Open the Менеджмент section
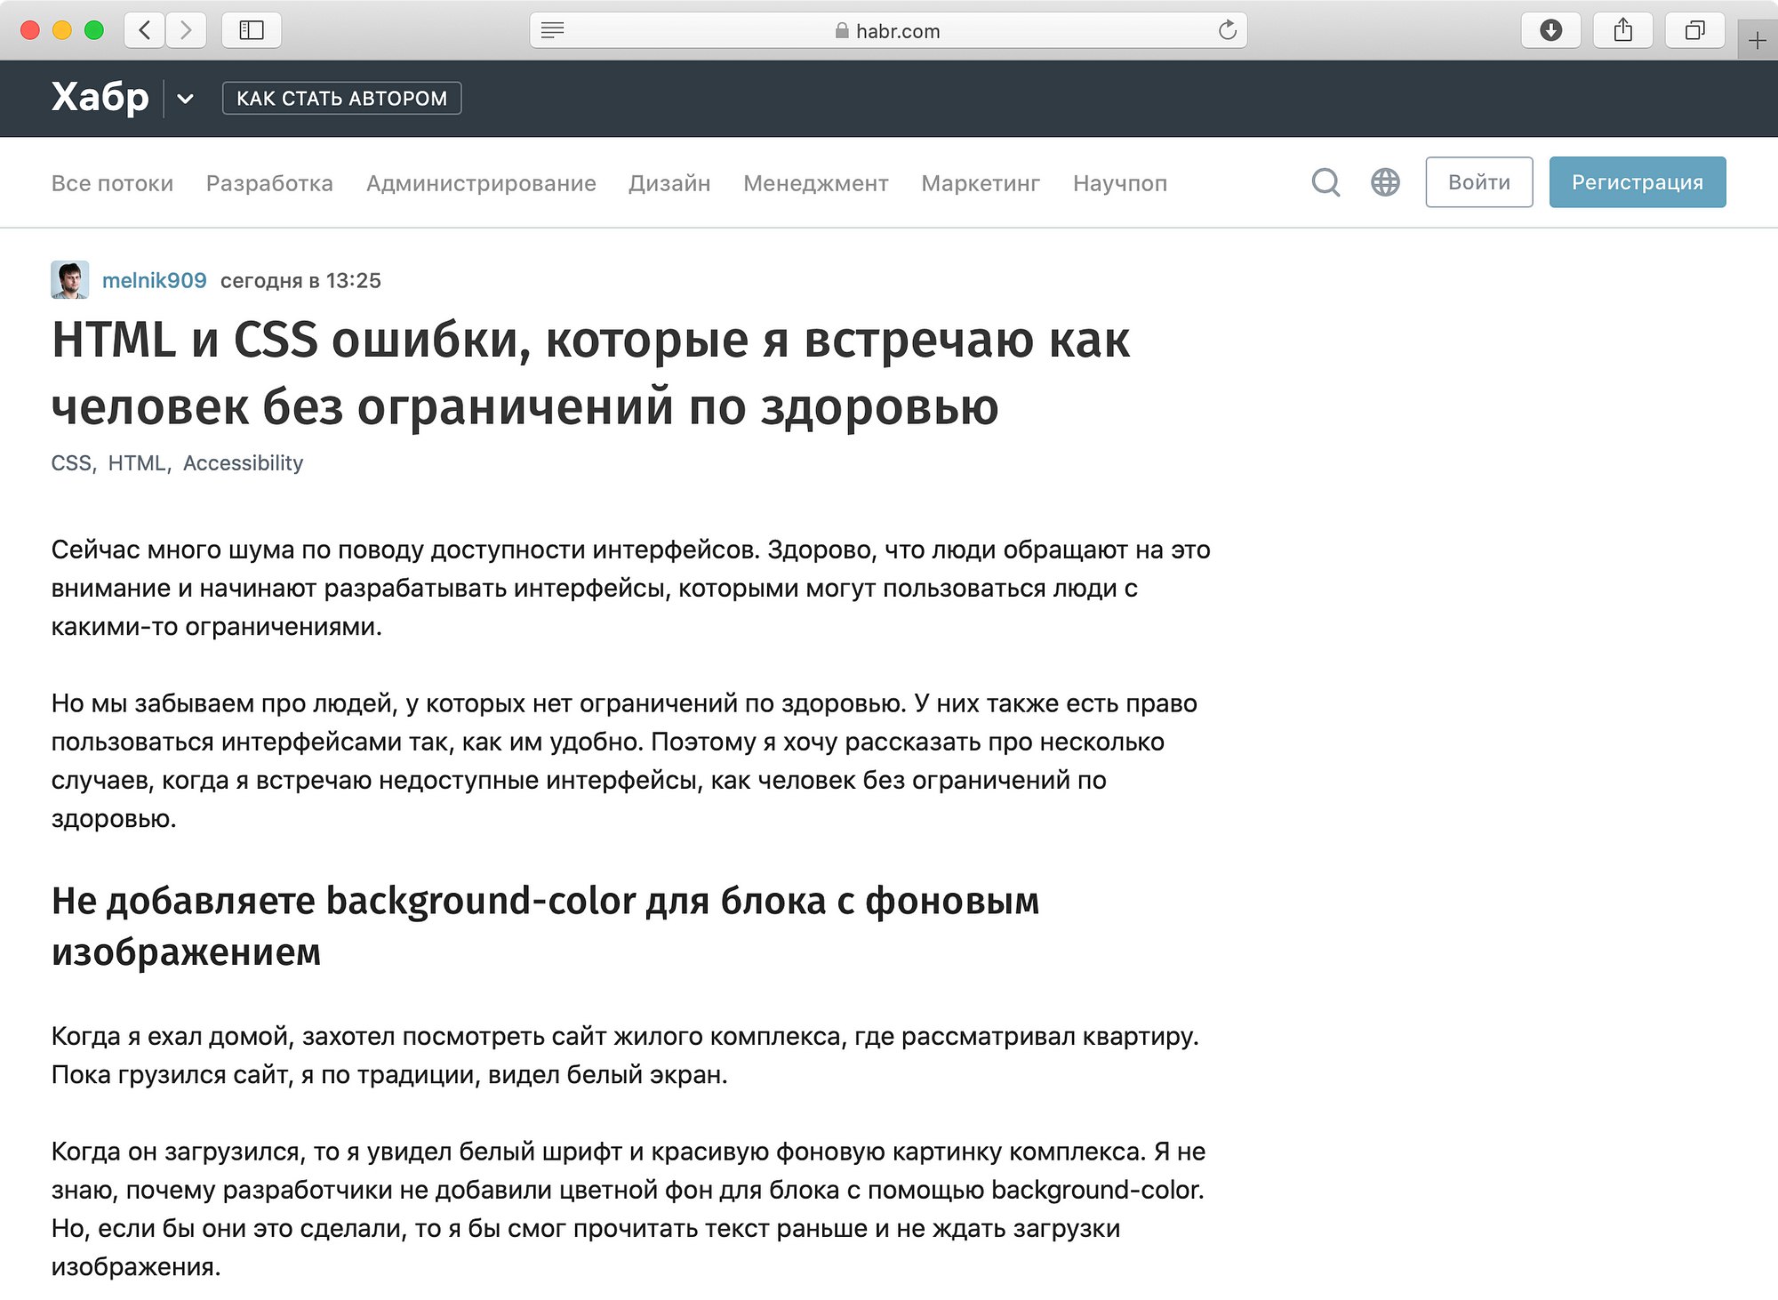The image size is (1778, 1300). pos(816,183)
